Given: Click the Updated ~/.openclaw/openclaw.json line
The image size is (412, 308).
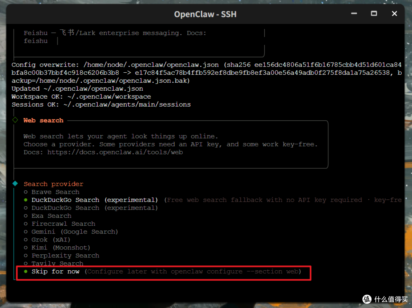Looking at the screenshot, I should pyautogui.click(x=77, y=89).
